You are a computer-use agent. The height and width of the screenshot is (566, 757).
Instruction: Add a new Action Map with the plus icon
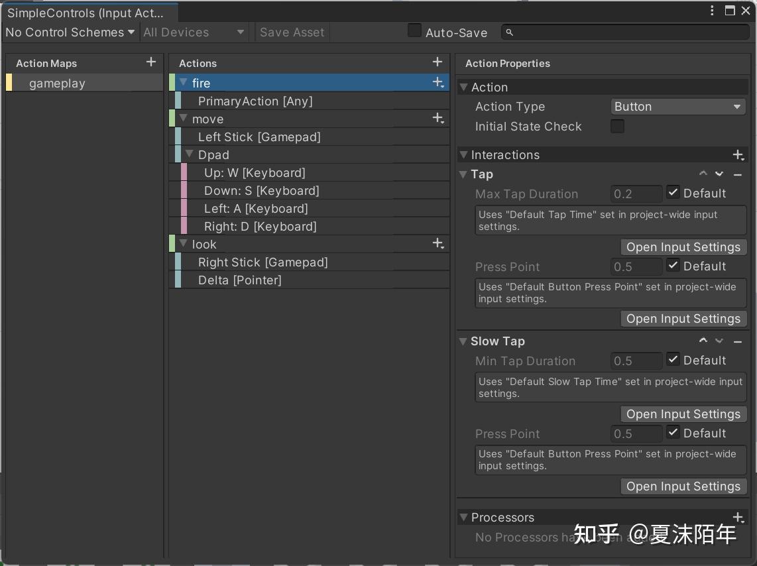point(150,62)
